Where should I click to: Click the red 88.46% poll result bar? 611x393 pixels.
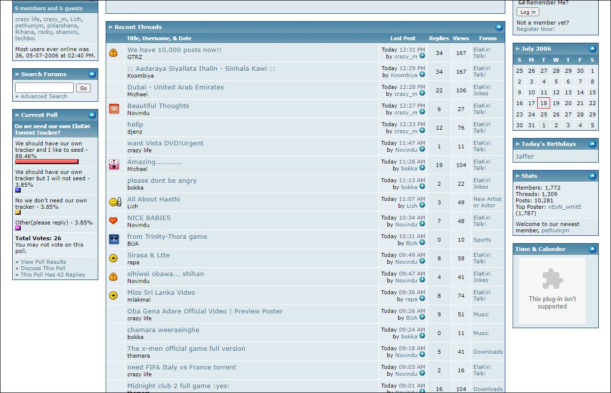pyautogui.click(x=47, y=162)
